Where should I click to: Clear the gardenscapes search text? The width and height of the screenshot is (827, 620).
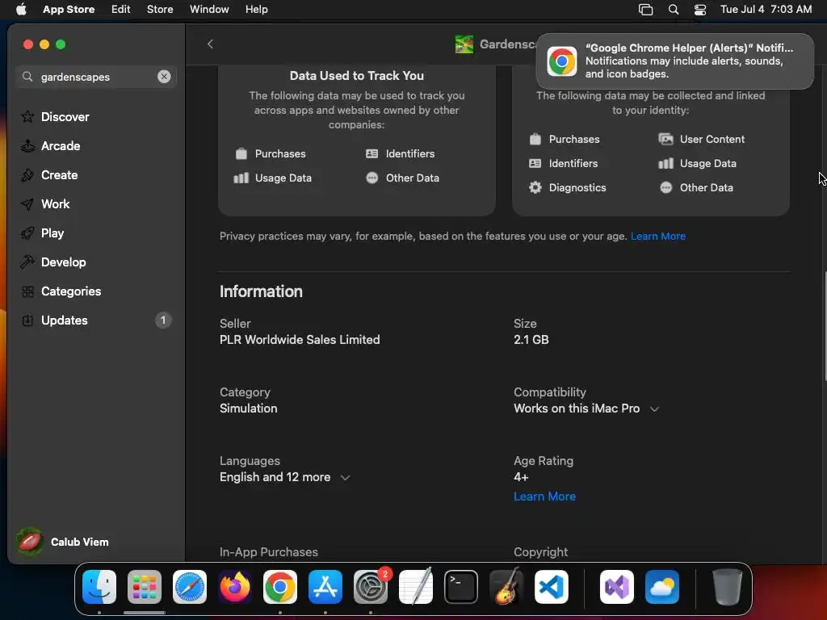[x=164, y=77]
